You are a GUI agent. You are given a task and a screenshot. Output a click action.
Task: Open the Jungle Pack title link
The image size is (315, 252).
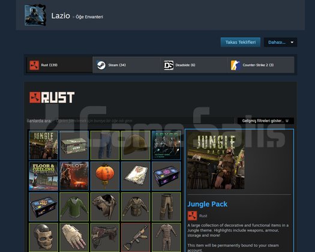(x=208, y=204)
